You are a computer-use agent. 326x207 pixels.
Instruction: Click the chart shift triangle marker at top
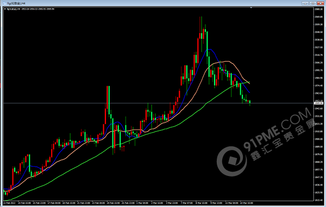tap(251, 8)
